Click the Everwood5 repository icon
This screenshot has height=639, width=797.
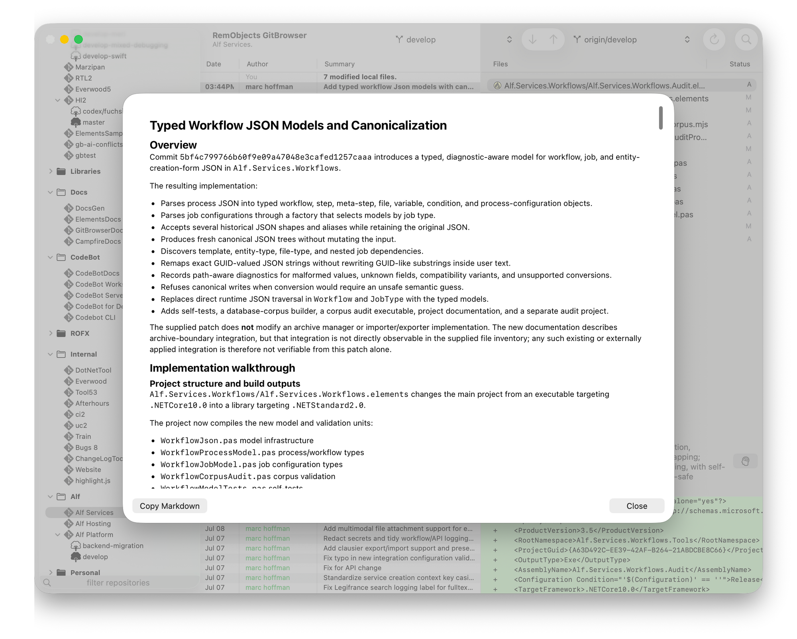69,89
